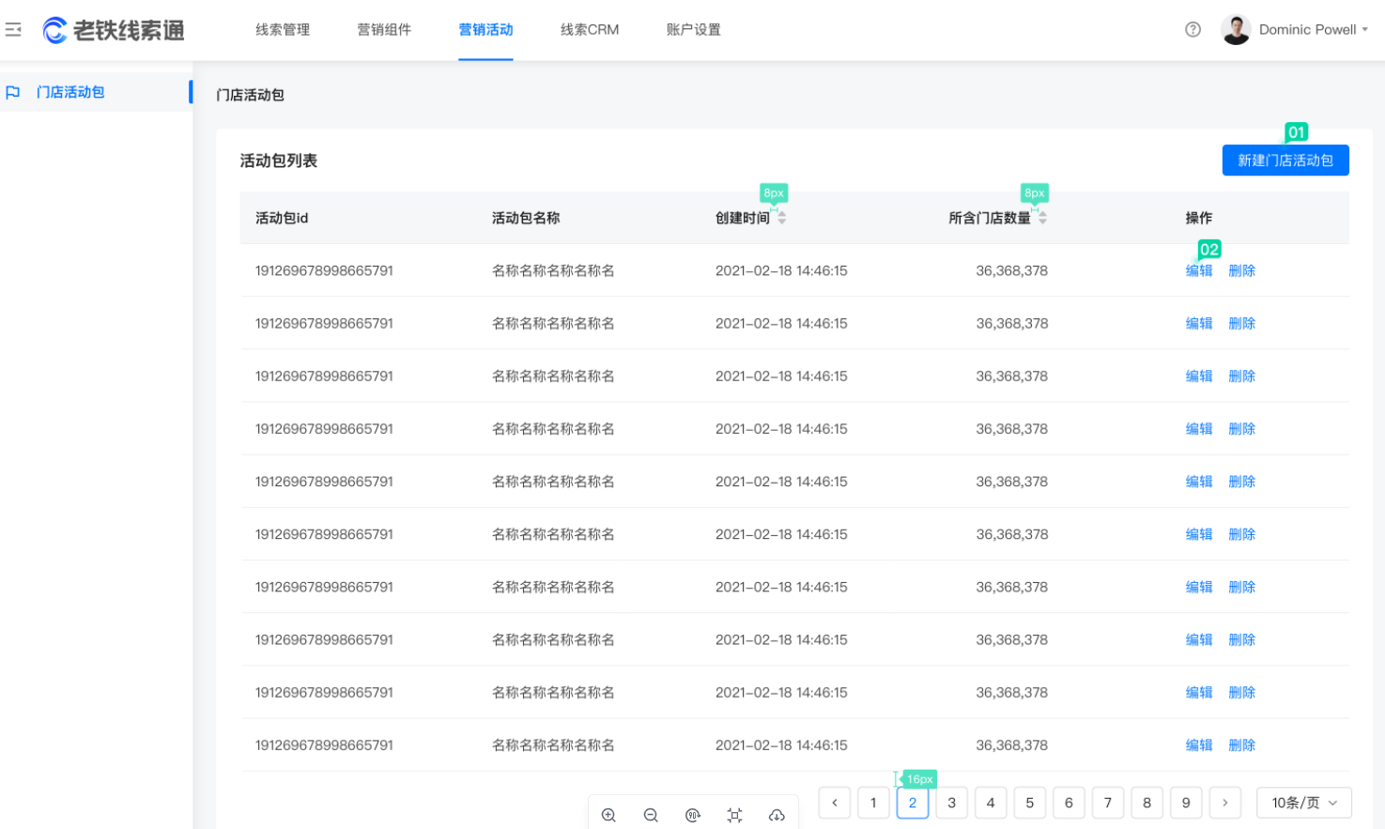Click the fit-to-screen frame icon

coord(734,815)
